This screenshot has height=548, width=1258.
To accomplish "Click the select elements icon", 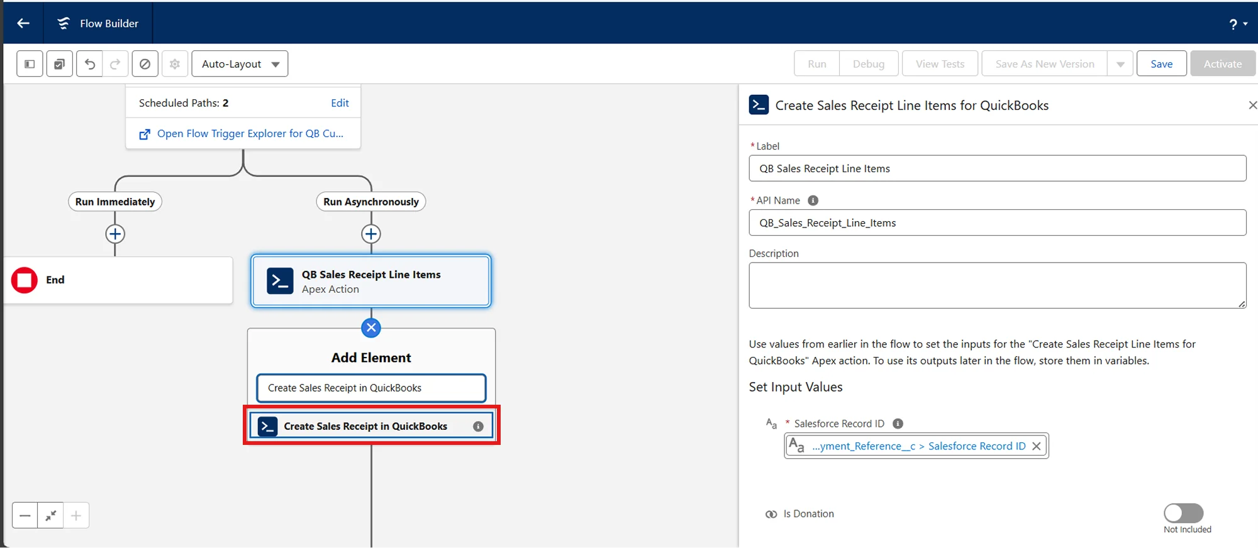I will point(59,63).
